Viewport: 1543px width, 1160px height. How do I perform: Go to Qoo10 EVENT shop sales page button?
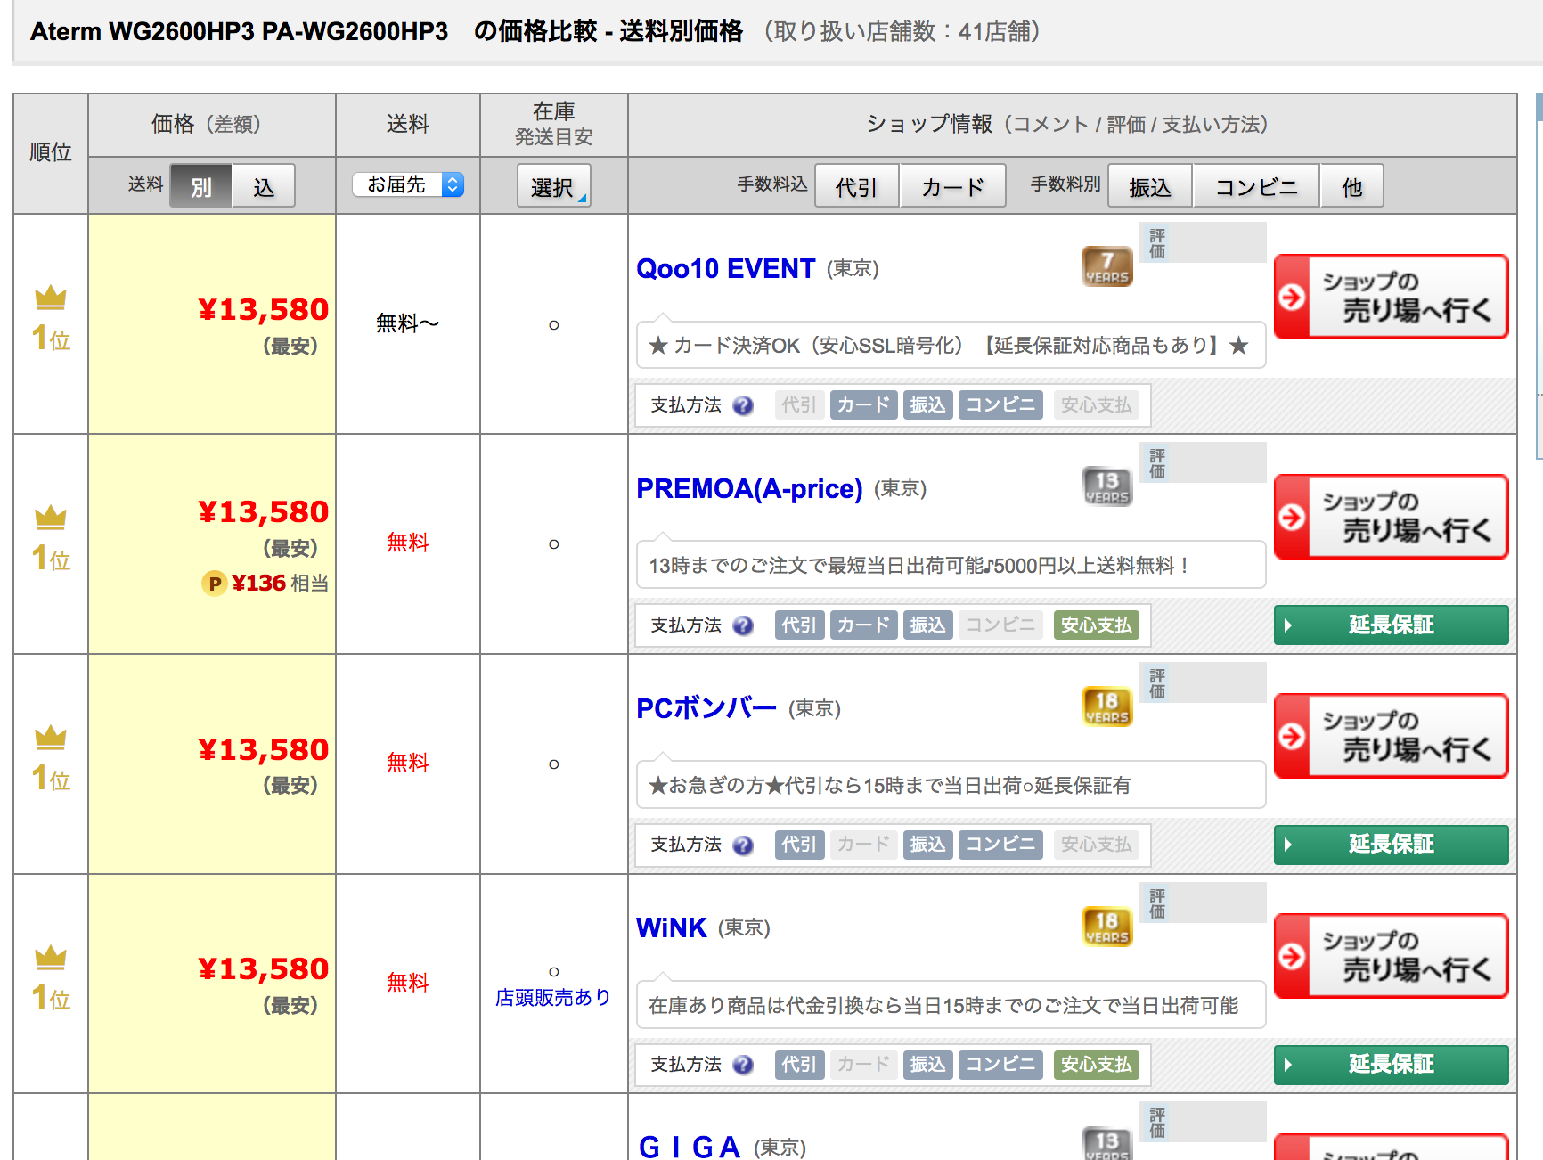point(1391,297)
